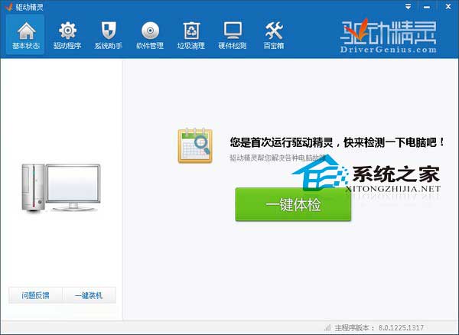The width and height of the screenshot is (459, 335).
Task: Click the desktop computer illustration
Action: tap(61, 187)
